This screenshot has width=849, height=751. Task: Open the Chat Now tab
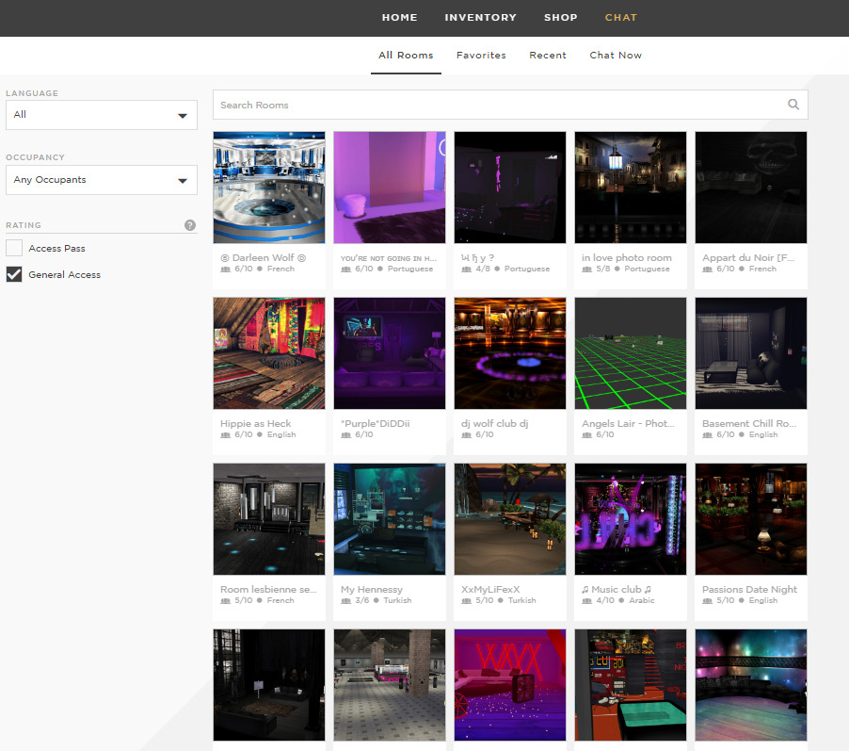616,56
